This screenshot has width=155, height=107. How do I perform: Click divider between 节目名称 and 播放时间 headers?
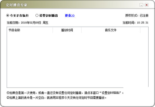tap(52, 30)
